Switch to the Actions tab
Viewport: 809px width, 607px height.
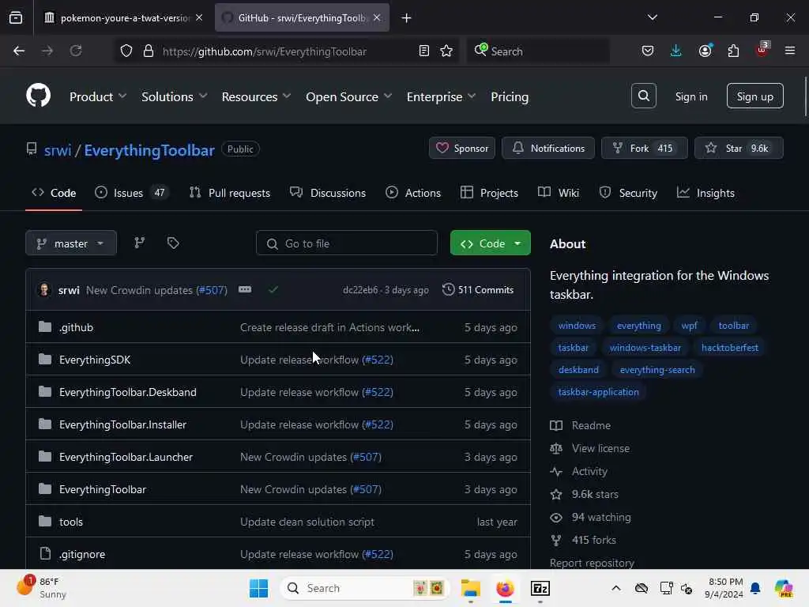point(412,193)
